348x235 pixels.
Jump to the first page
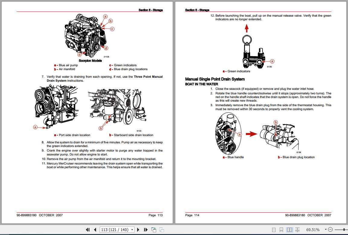tap(88, 230)
